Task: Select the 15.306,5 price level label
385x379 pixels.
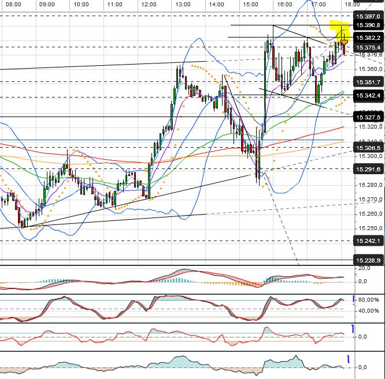Action: 368,148
